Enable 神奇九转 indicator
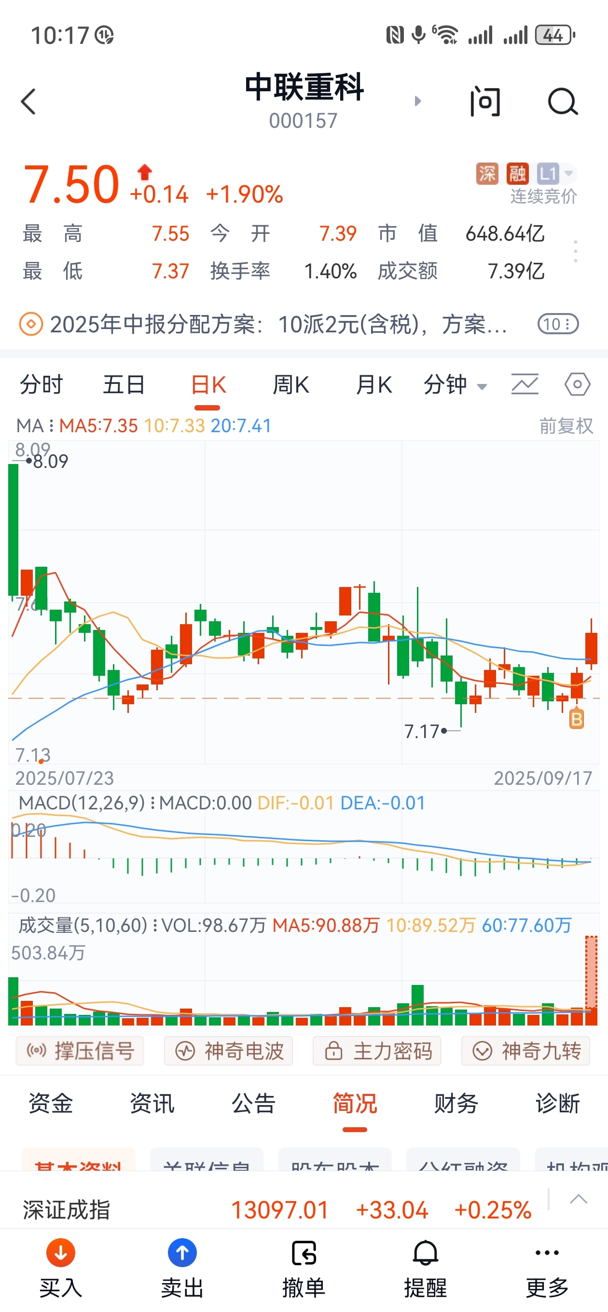Image resolution: width=608 pixels, height=1312 pixels. coord(525,1051)
